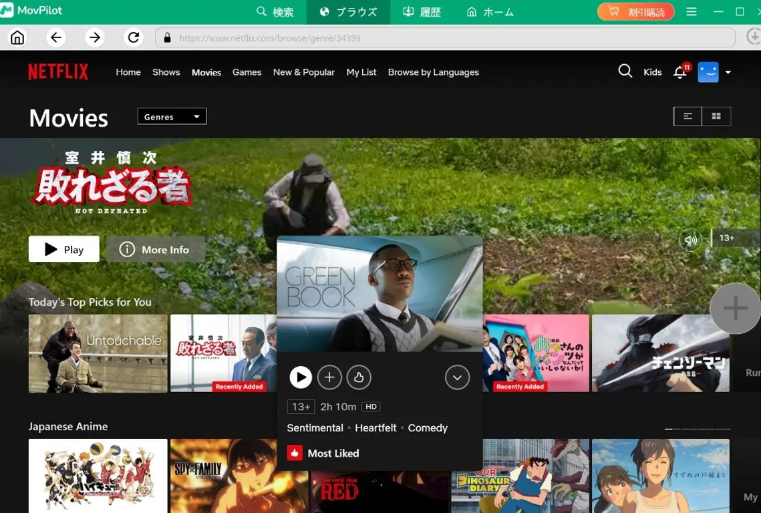The height and width of the screenshot is (513, 761).
Task: Click the Japanese Anime row page indicator
Action: pos(698,429)
